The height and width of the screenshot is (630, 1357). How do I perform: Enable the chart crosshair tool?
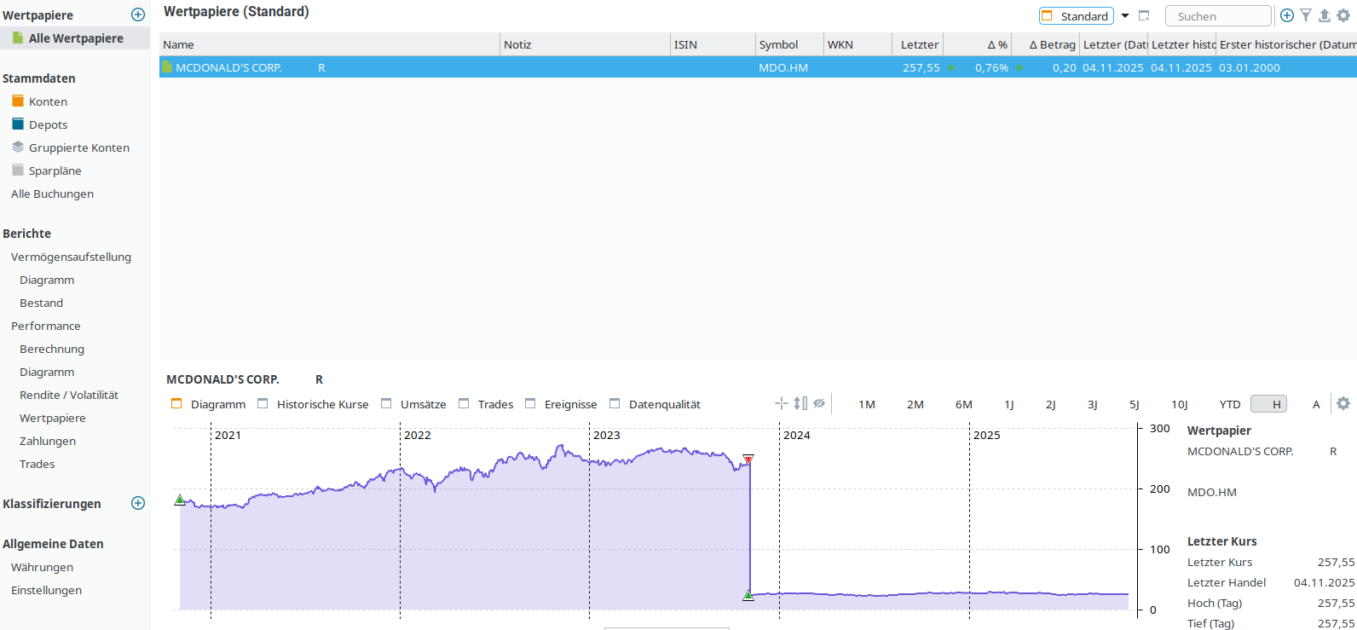click(x=781, y=403)
